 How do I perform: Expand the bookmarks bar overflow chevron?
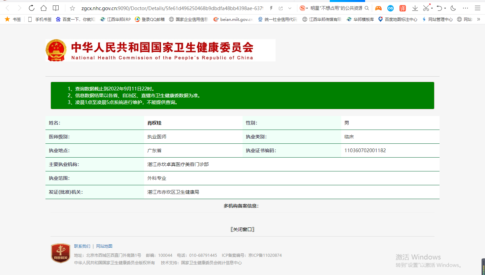(479, 19)
